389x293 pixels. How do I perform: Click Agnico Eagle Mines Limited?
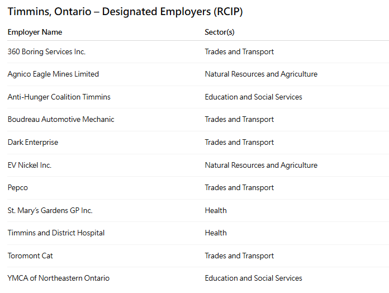pos(53,74)
